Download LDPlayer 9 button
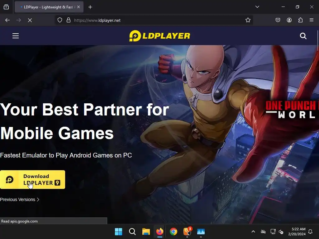This screenshot has width=319, height=239. pos(32,180)
